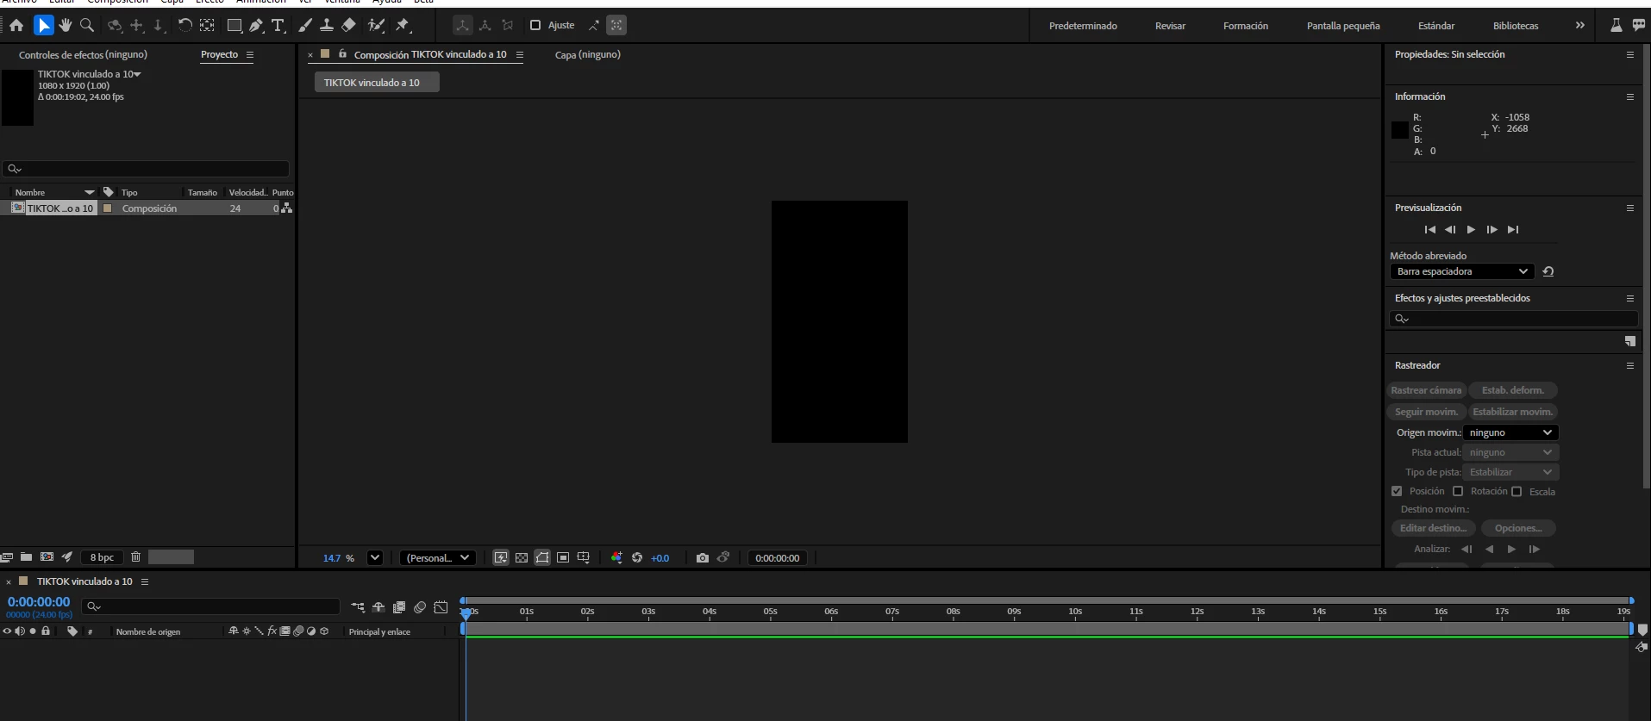
Task: Take a snapshot with camera icon
Action: [703, 558]
